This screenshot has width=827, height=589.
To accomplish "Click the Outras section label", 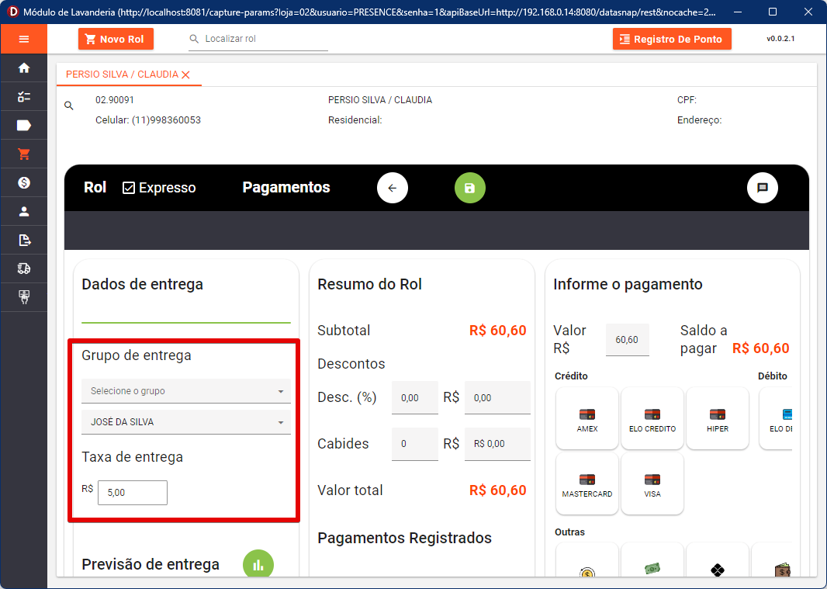I will point(569,532).
